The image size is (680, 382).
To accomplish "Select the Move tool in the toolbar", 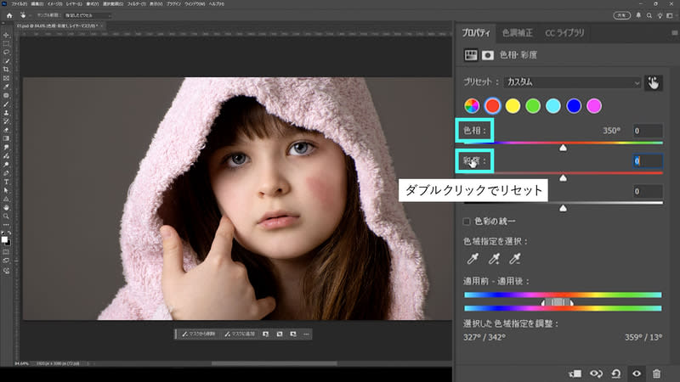I will point(7,34).
